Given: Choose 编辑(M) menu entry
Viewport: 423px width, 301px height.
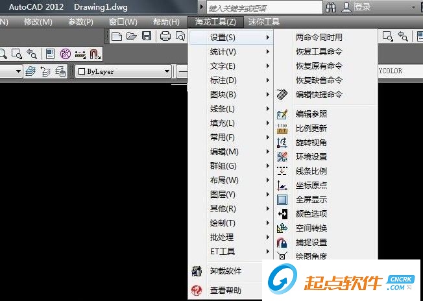Looking at the screenshot, I should (231, 152).
